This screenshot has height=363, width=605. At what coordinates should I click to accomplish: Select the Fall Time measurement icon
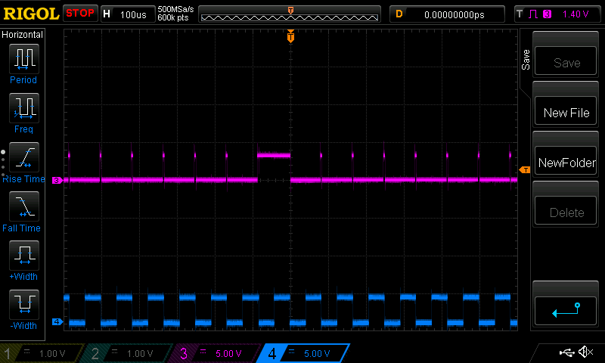tap(24, 206)
